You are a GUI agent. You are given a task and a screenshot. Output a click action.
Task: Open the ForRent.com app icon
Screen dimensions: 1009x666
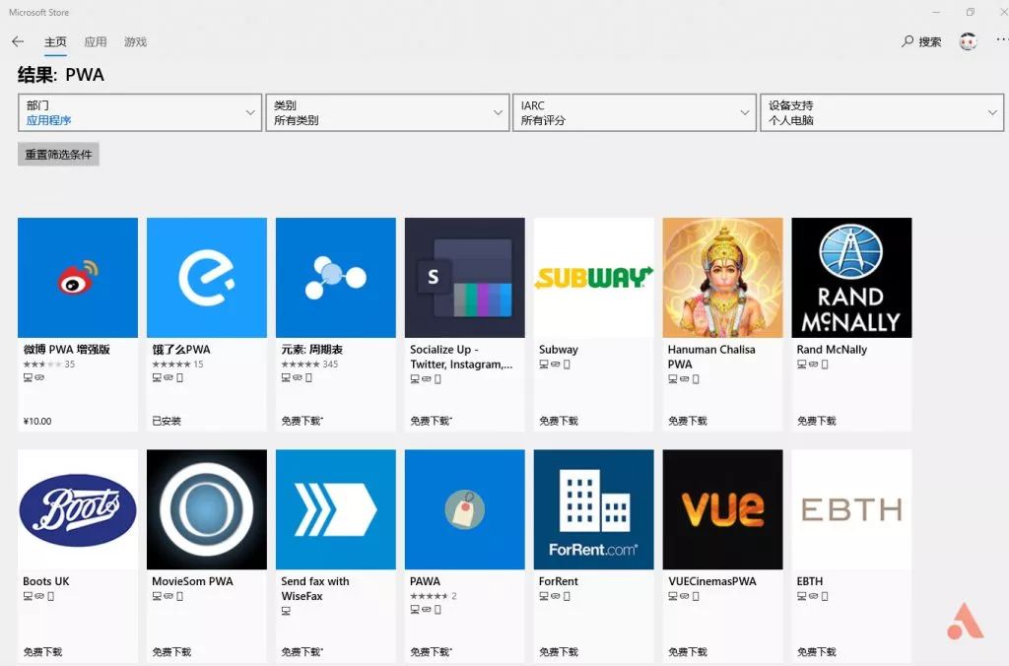pos(594,509)
